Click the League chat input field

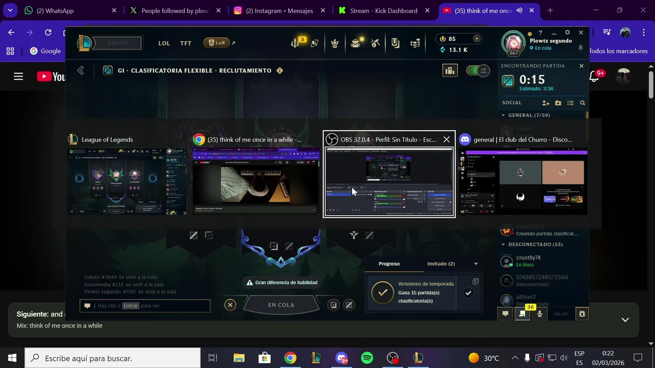tap(145, 306)
